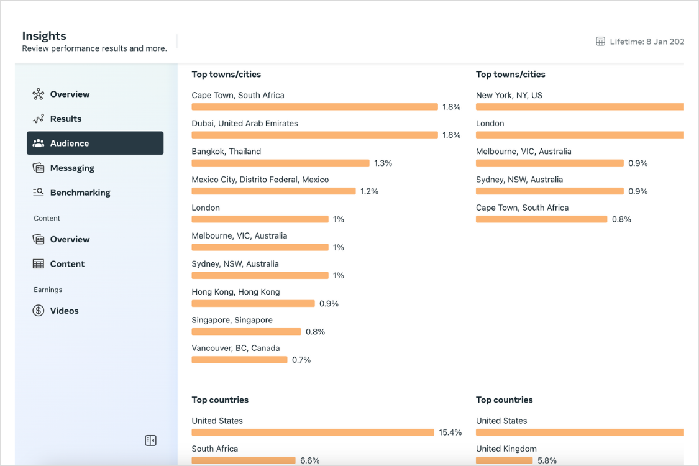Image resolution: width=699 pixels, height=466 pixels.
Task: Select Melbourne, VIC, Australia in left list
Action: click(239, 235)
